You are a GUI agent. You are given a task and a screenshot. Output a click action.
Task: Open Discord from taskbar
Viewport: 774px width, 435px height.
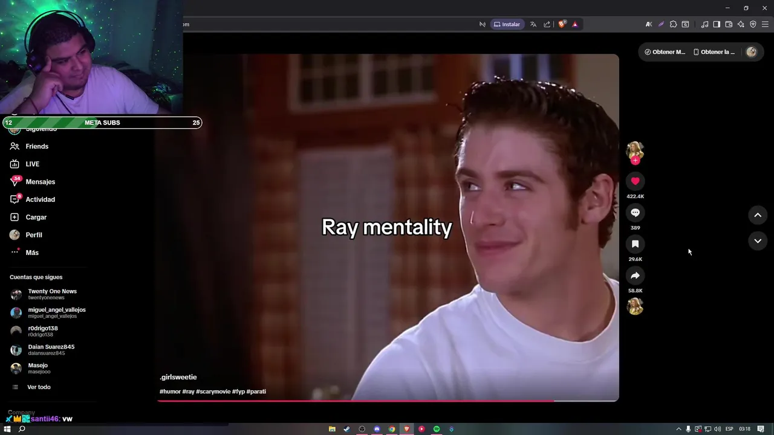tap(377, 429)
